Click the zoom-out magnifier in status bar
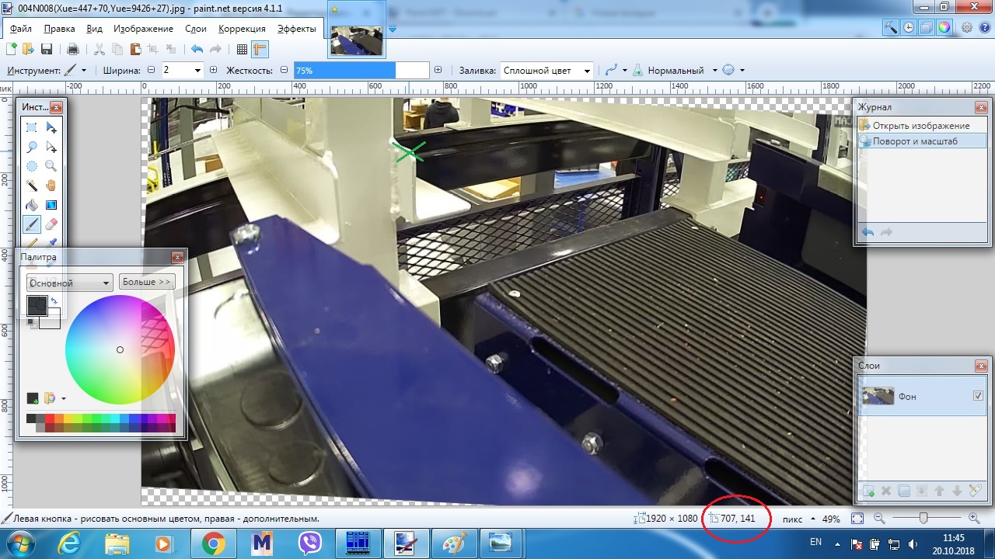This screenshot has width=995, height=559. [879, 518]
